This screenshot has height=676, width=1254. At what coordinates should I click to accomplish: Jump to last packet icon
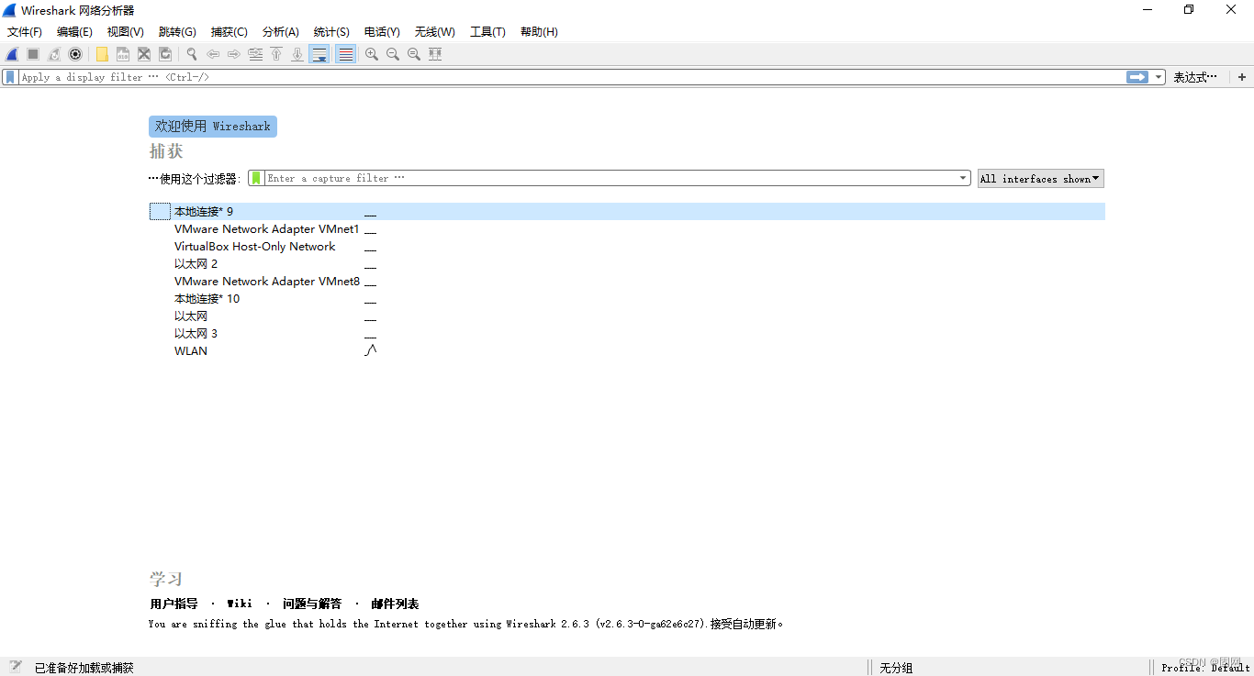[297, 54]
